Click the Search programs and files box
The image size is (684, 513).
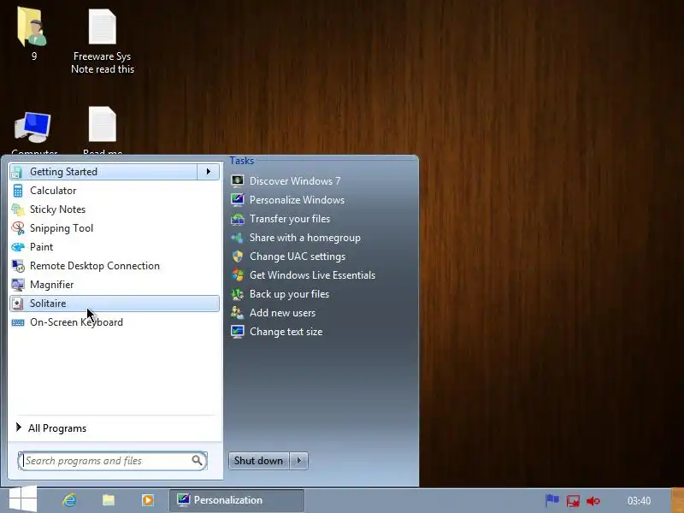point(112,461)
